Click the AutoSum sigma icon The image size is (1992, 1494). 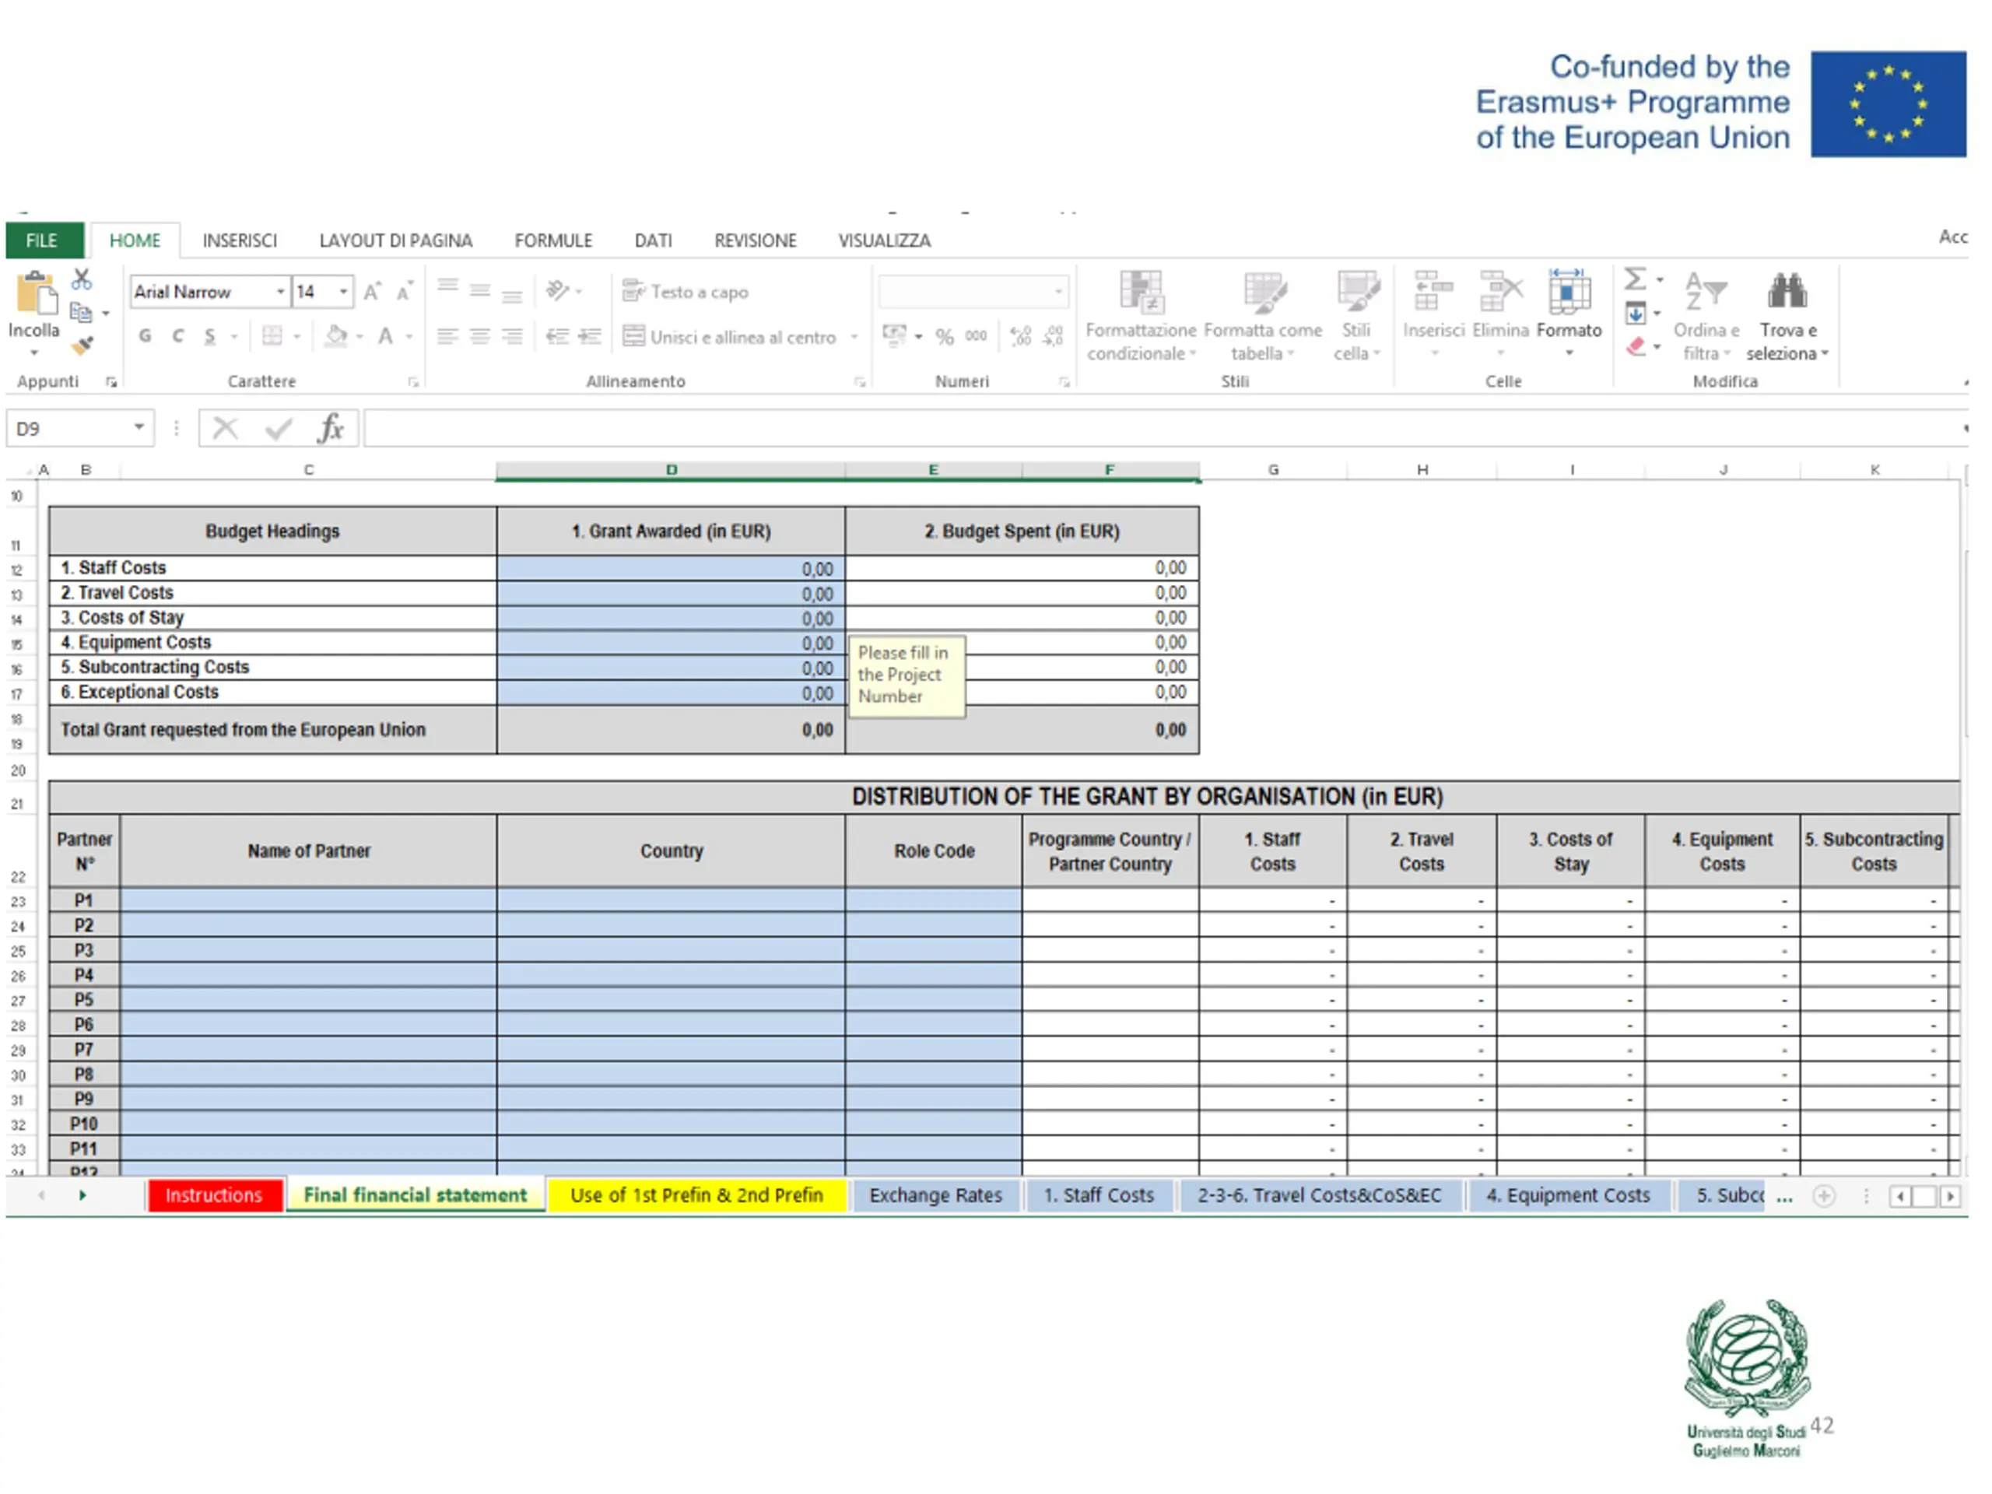[x=1635, y=279]
